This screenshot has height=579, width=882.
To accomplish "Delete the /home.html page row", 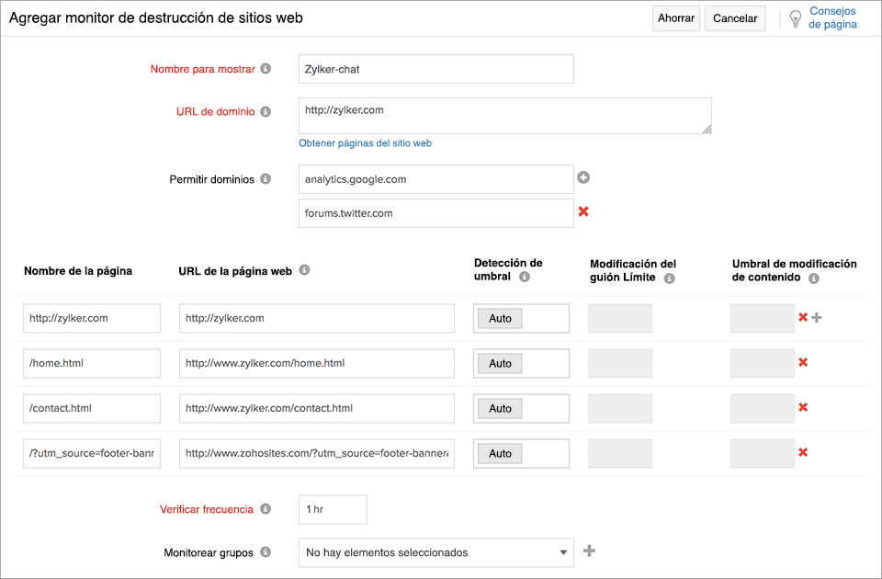I will (803, 362).
